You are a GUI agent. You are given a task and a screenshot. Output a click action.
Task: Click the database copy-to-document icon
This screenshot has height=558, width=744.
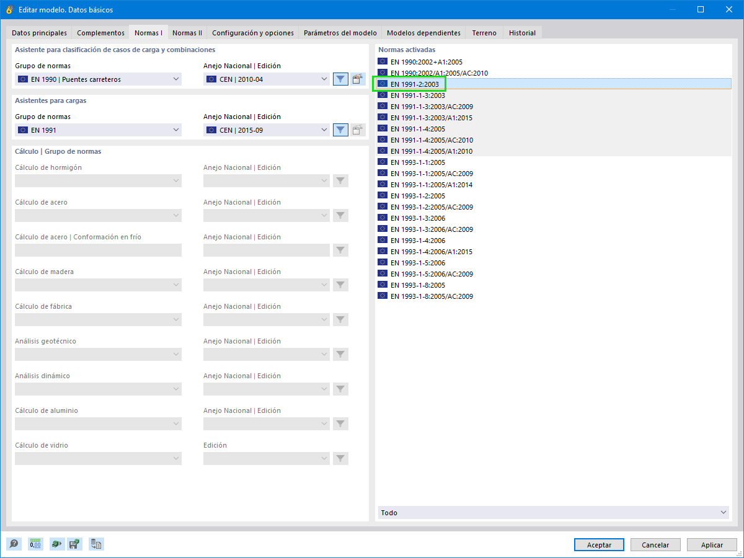point(96,544)
